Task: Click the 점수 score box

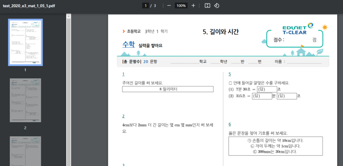Action: [295, 39]
